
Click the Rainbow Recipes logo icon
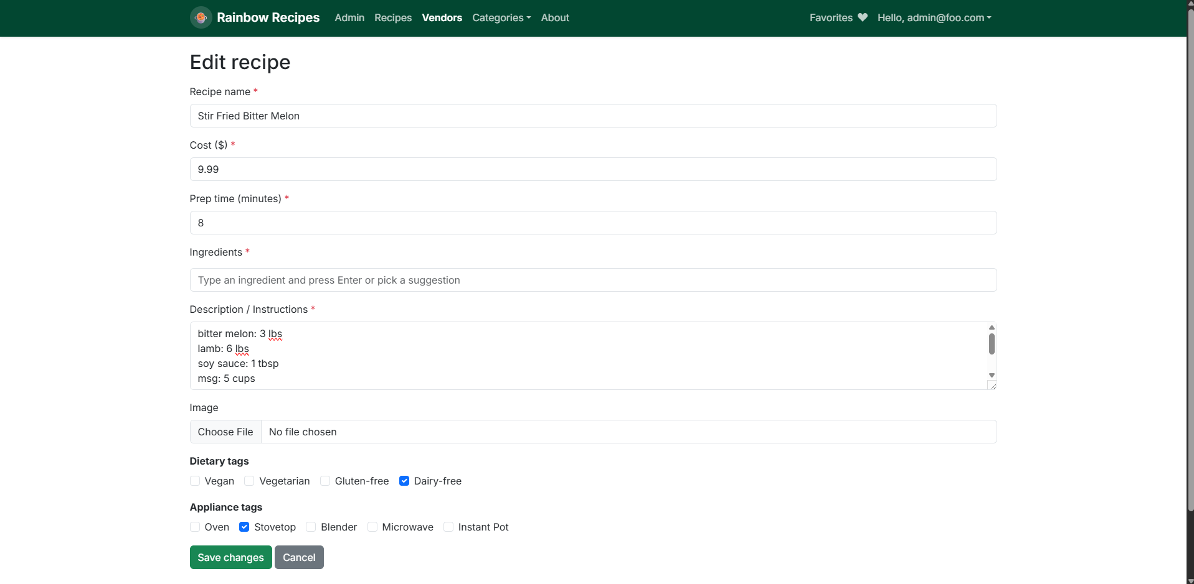click(201, 17)
